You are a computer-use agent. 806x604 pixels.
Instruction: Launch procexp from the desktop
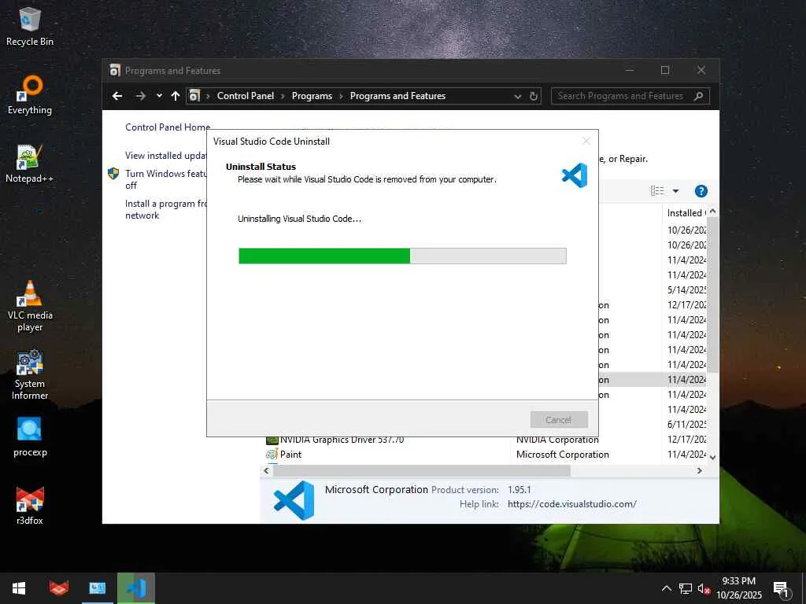click(x=30, y=437)
